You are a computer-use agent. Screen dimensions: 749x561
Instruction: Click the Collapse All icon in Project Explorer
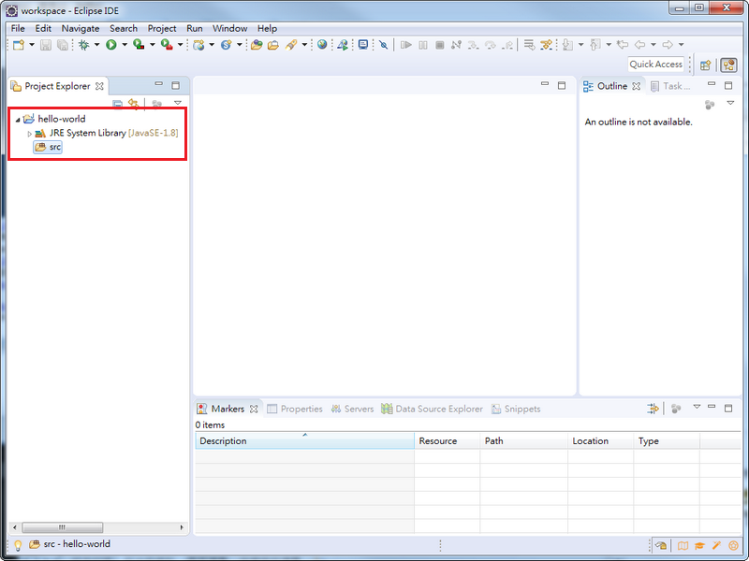118,104
